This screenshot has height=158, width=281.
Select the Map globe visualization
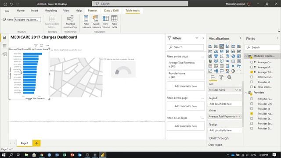[210, 61]
